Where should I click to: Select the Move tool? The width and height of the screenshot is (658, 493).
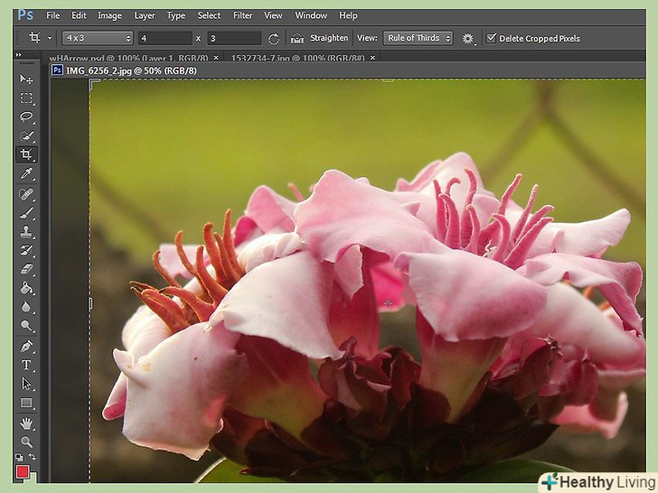click(26, 79)
